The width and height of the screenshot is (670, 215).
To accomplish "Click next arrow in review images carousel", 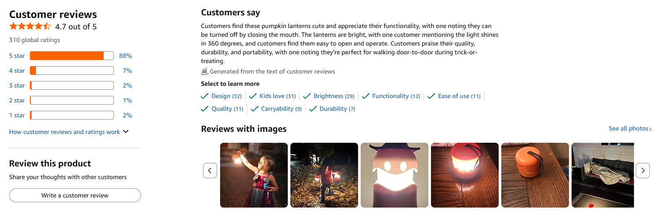I will click(643, 170).
